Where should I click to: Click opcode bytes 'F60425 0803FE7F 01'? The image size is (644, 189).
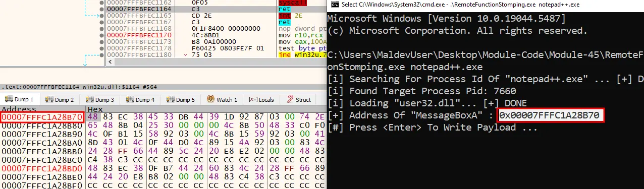pyautogui.click(x=228, y=48)
